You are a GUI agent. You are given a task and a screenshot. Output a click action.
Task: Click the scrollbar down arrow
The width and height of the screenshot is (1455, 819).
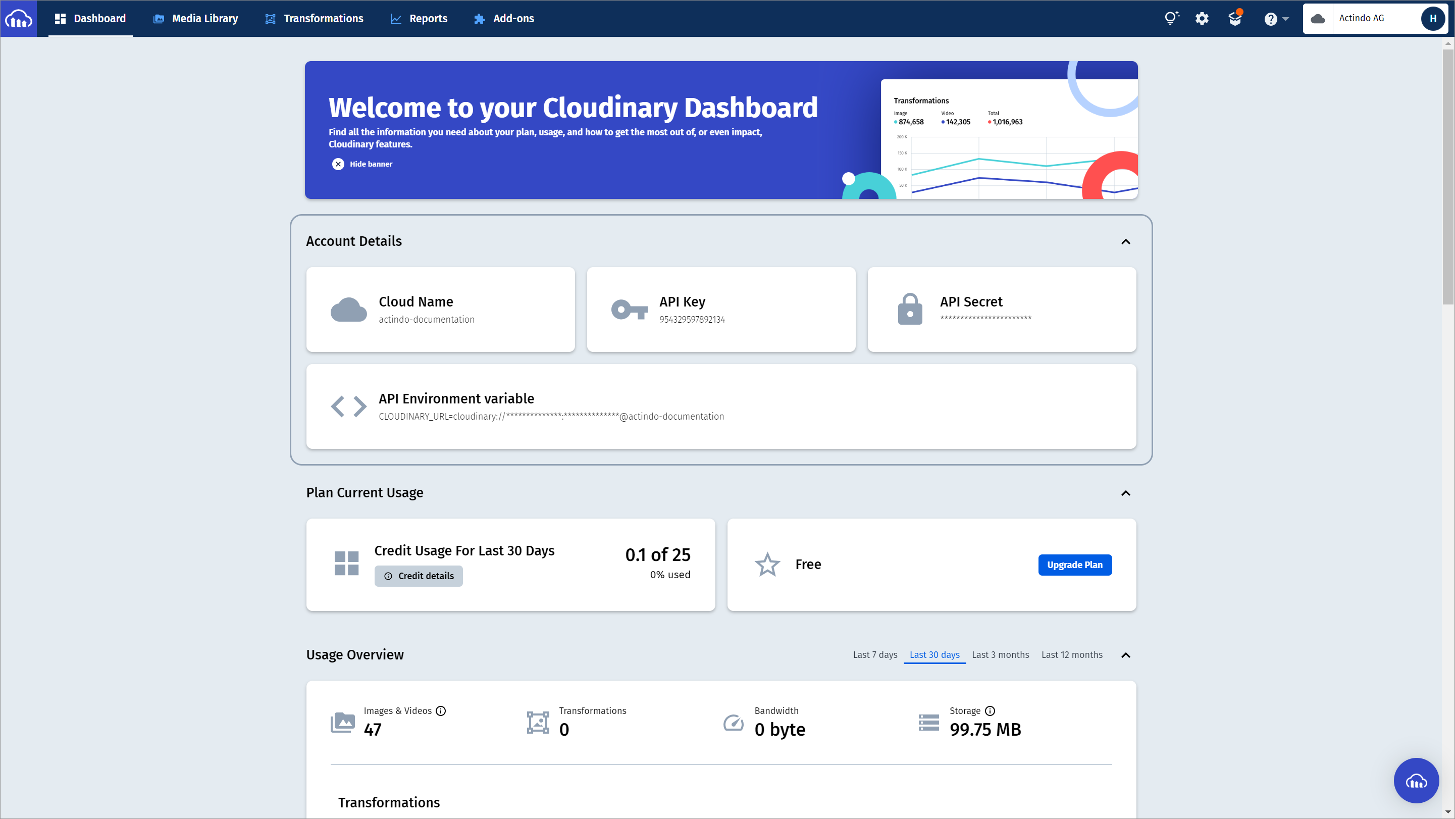coord(1448,812)
